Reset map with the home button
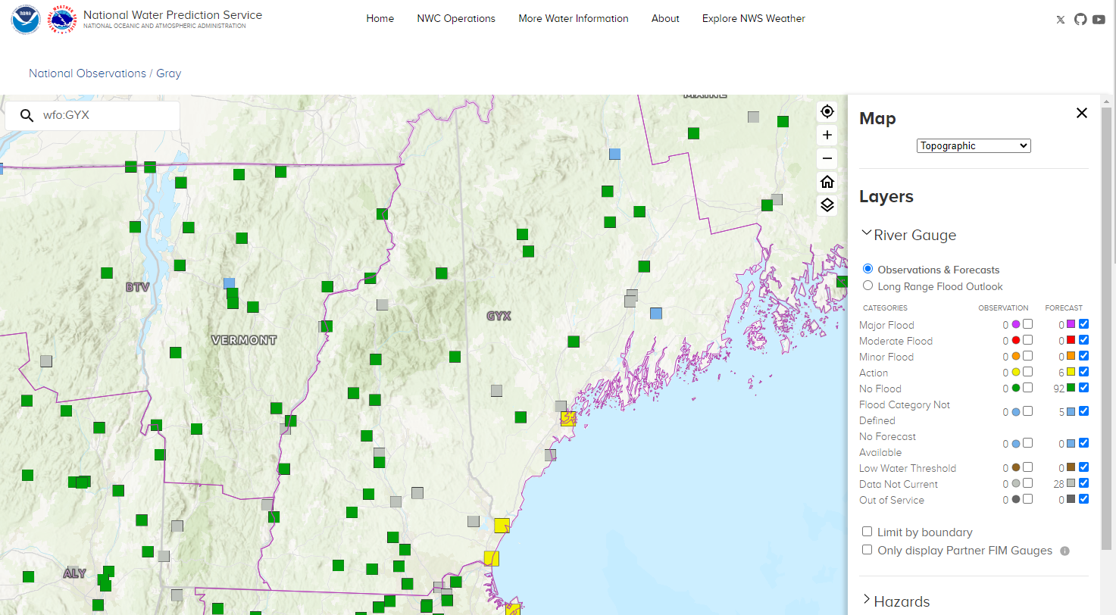Screen dimensions: 1116x615 click(x=827, y=182)
